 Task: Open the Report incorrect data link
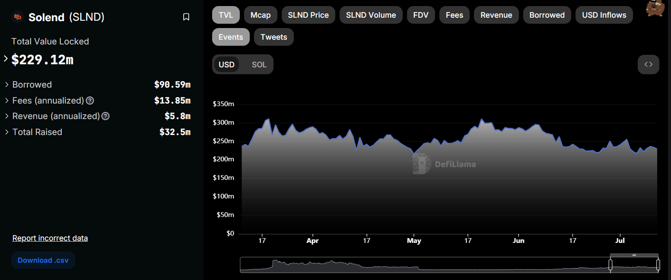[x=50, y=238]
